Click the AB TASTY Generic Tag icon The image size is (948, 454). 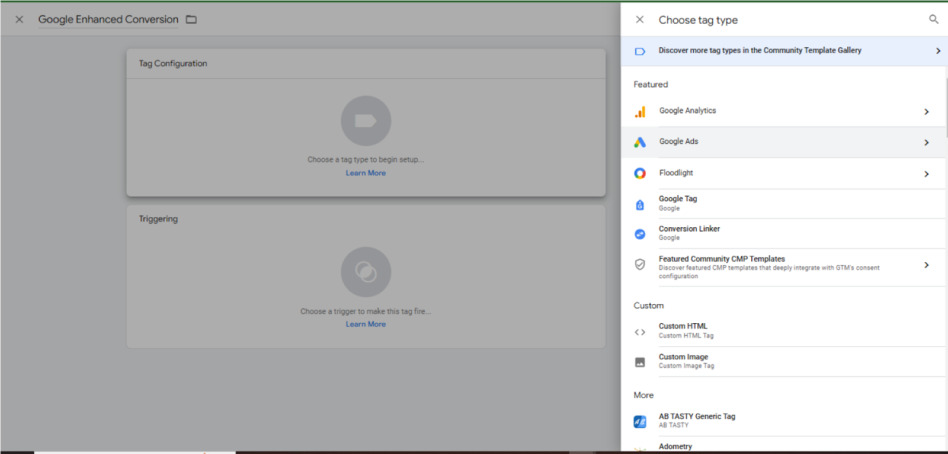click(x=640, y=421)
